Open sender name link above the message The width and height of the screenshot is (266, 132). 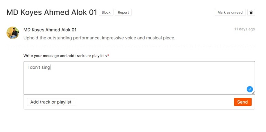point(50,30)
